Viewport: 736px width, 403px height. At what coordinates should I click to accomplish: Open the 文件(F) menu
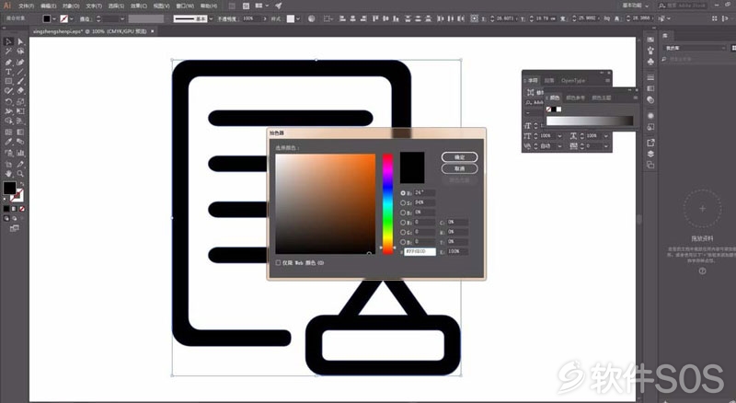[x=27, y=6]
